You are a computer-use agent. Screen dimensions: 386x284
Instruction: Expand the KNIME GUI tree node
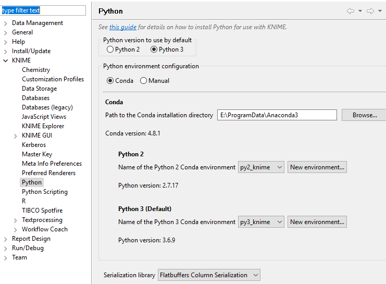click(x=15, y=136)
